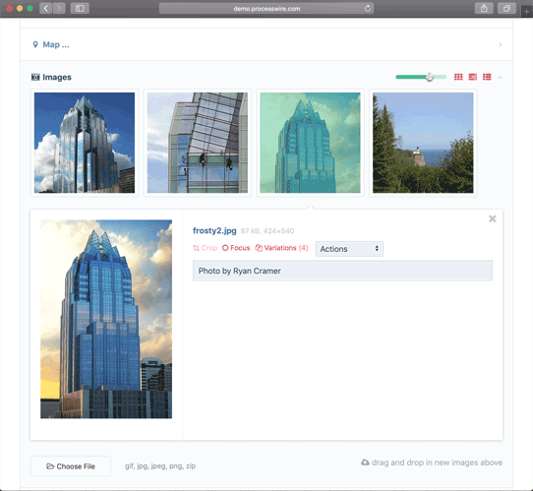
Task: Reload the page in the browser
Action: tap(368, 9)
